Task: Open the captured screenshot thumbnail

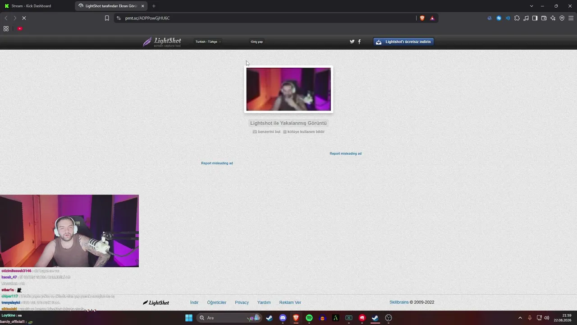Action: [x=288, y=89]
